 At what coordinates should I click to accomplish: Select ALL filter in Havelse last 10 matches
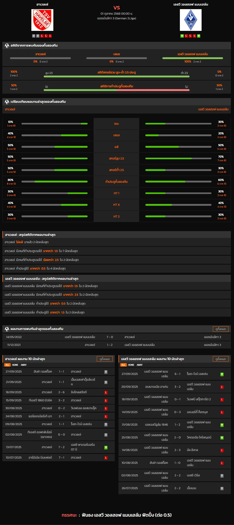[x=7, y=365]
